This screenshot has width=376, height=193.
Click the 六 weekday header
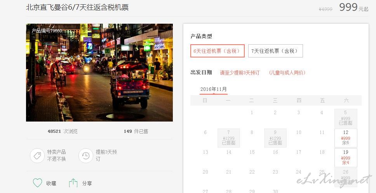(x=346, y=101)
